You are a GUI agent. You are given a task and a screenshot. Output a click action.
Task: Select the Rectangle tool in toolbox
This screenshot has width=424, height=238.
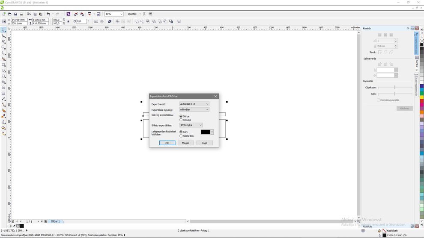(4, 65)
